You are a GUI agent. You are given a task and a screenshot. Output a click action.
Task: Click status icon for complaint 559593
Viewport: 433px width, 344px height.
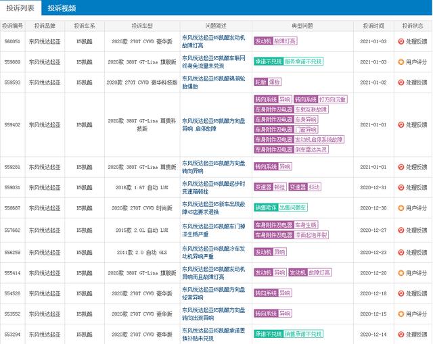(x=401, y=82)
